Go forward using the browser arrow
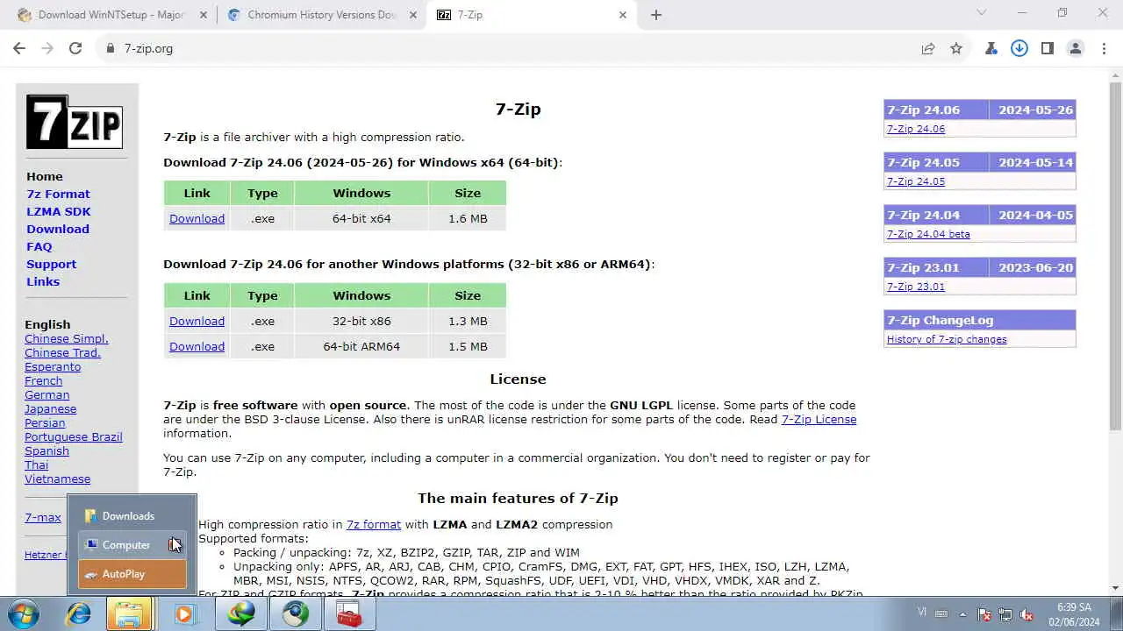The height and width of the screenshot is (631, 1123). point(47,48)
